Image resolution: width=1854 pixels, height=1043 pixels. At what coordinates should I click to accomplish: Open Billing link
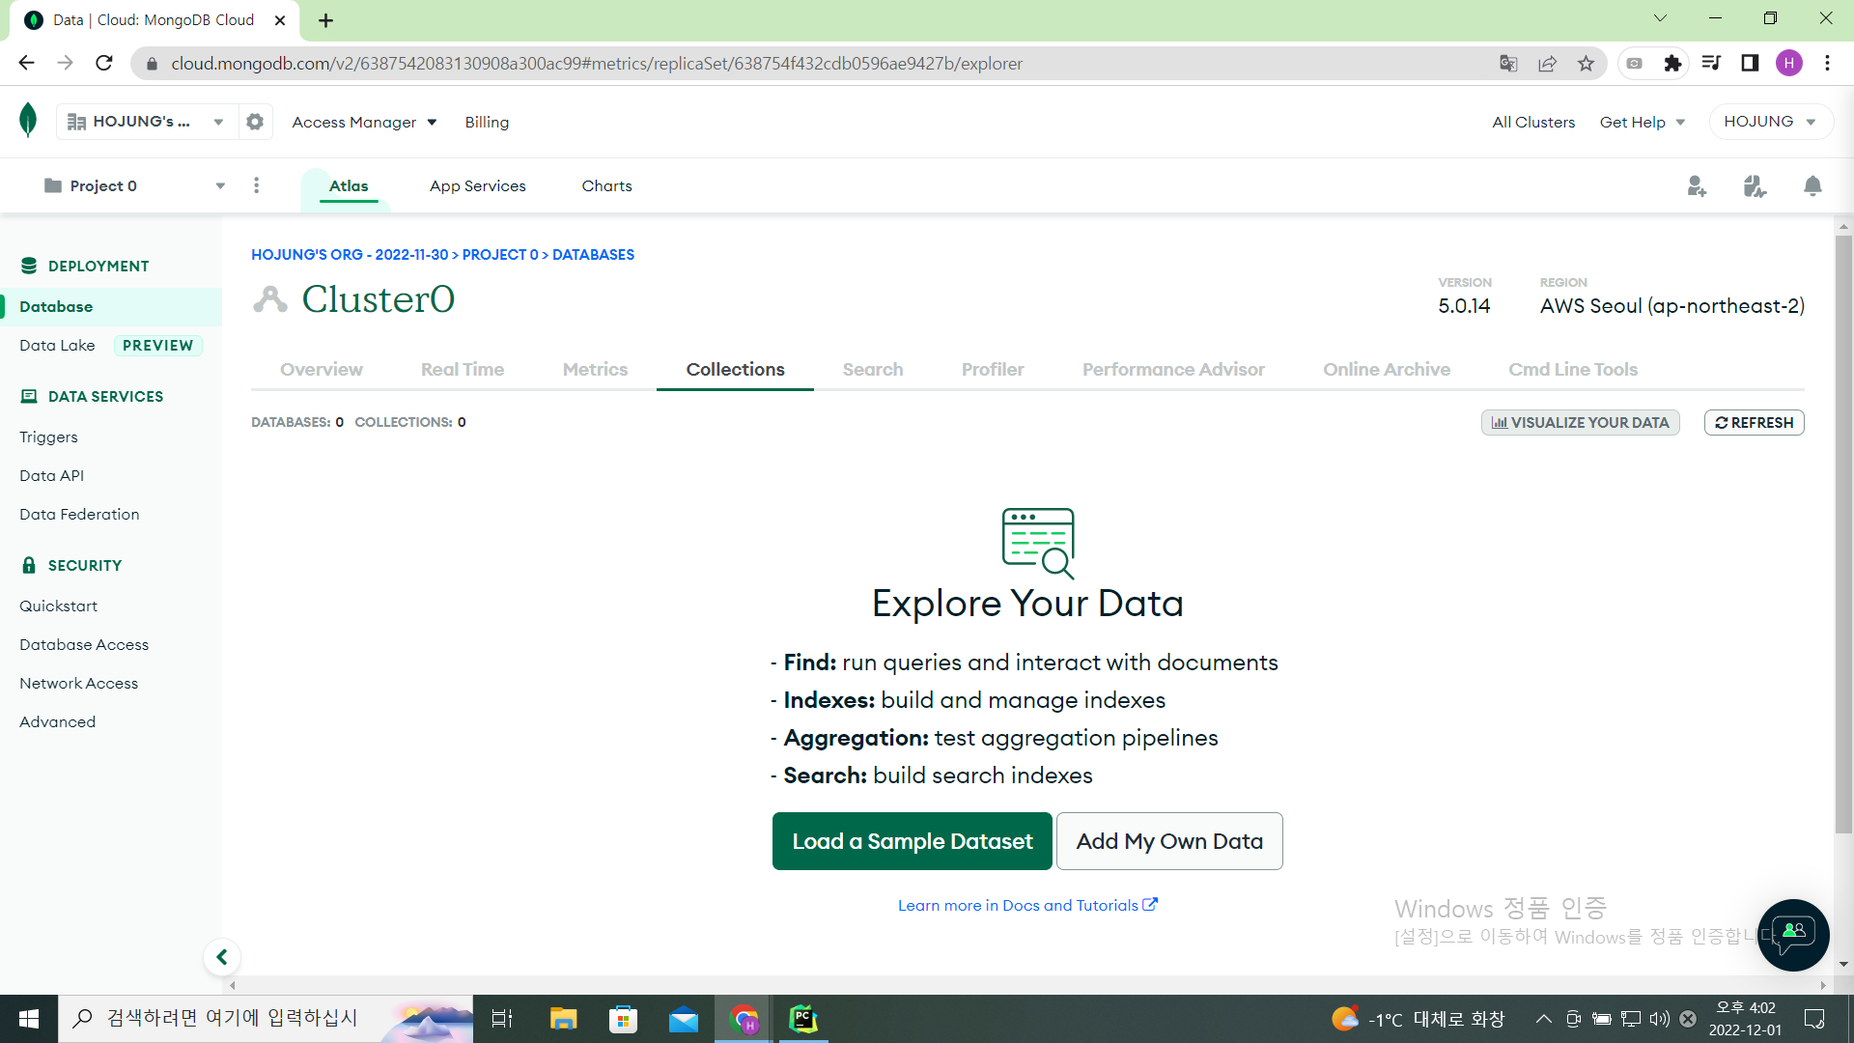point(487,122)
